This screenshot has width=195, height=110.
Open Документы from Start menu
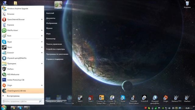tap(51, 18)
